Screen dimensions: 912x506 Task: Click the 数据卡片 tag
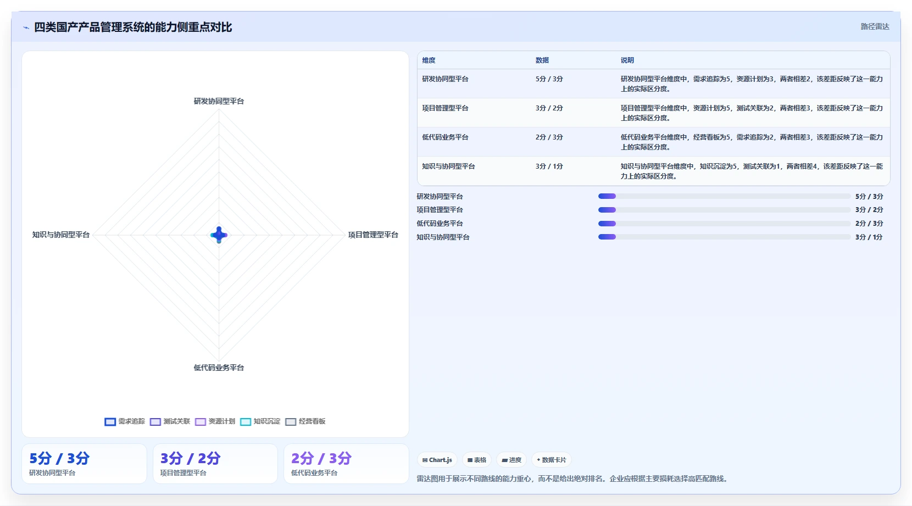point(552,460)
